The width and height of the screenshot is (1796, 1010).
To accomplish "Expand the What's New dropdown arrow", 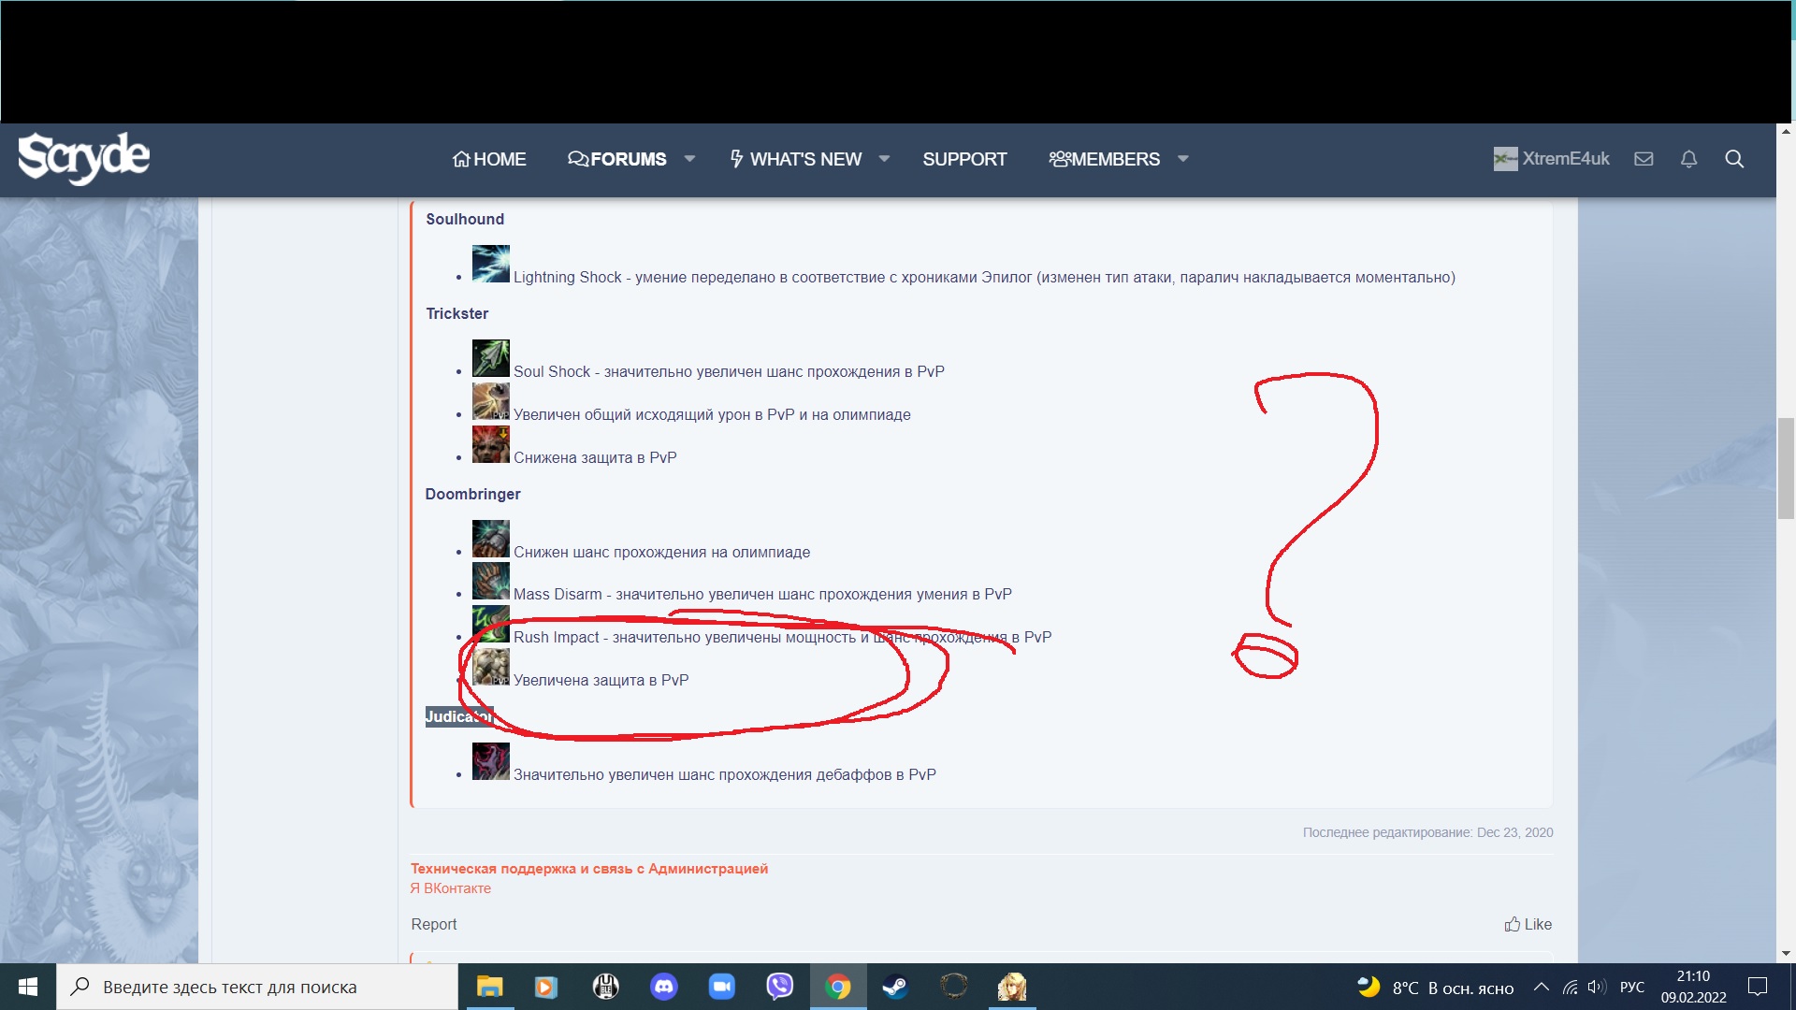I will pyautogui.click(x=884, y=159).
